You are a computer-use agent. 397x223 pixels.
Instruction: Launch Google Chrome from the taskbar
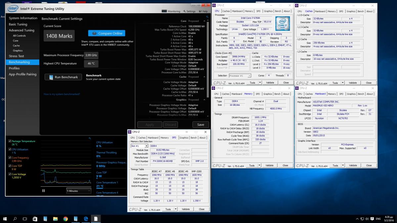[x=66, y=219]
